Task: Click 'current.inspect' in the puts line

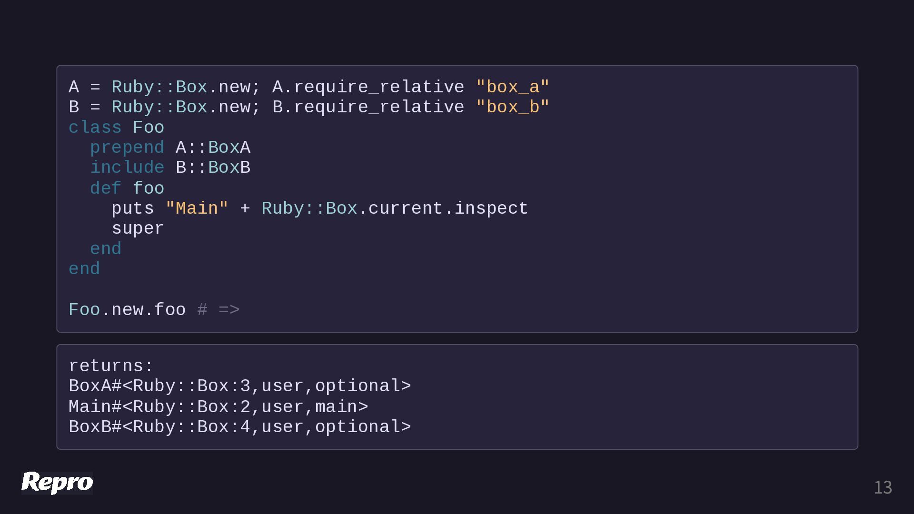Action: [x=447, y=208]
